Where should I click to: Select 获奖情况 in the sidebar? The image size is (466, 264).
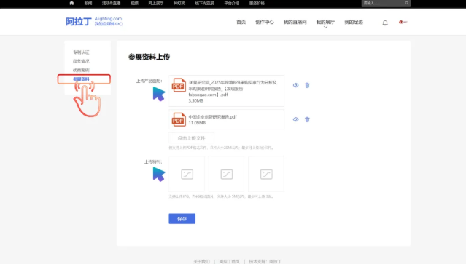tap(81, 61)
